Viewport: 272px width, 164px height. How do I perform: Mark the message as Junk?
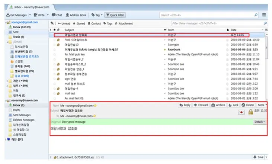[233, 105]
